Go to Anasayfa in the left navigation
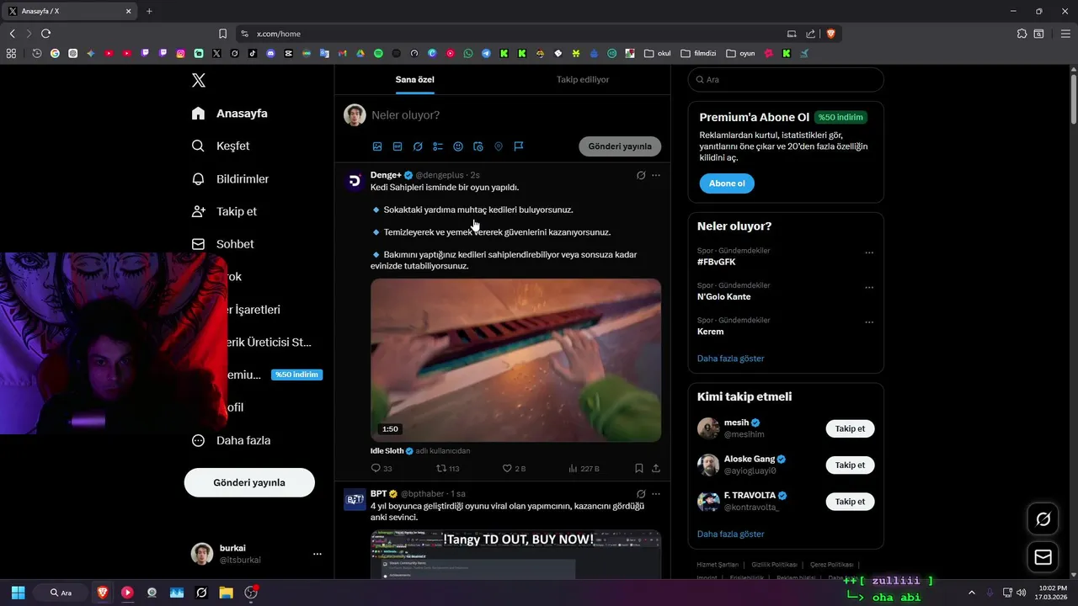 (x=230, y=114)
